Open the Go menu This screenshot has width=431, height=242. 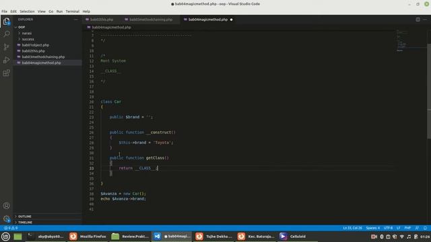click(x=51, y=11)
